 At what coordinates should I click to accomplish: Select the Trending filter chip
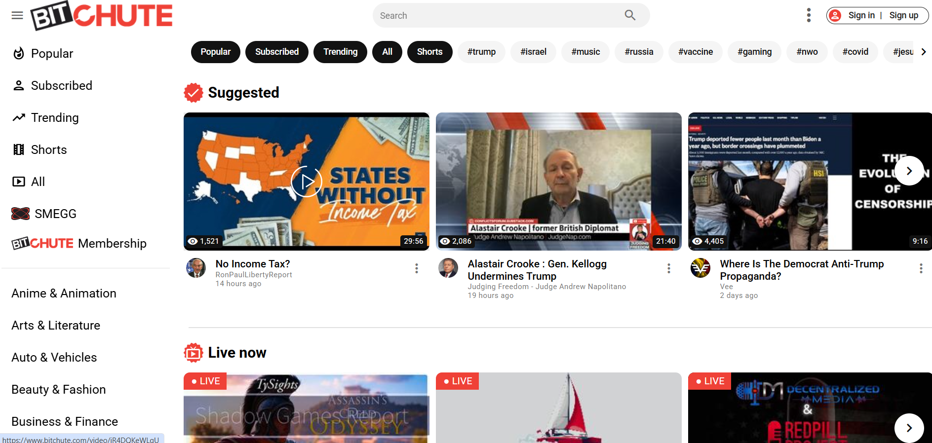341,52
